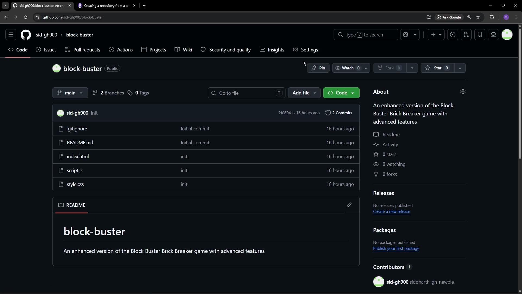
Task: Open the notifications inbox icon
Action: pyautogui.click(x=493, y=35)
